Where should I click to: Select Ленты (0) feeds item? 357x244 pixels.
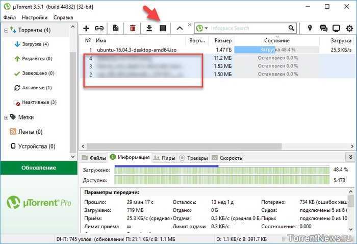coord(30,132)
